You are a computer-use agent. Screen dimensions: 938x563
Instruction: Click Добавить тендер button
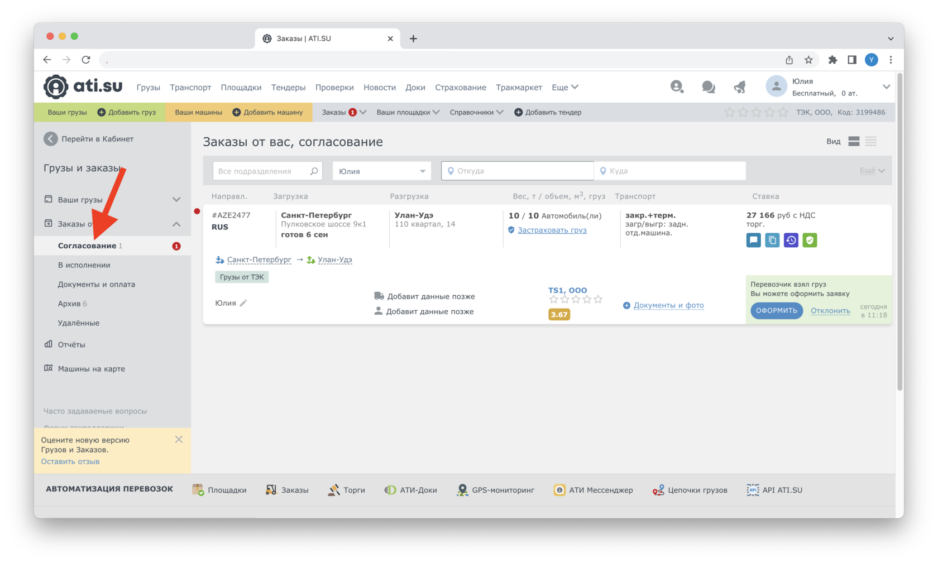[x=548, y=112]
